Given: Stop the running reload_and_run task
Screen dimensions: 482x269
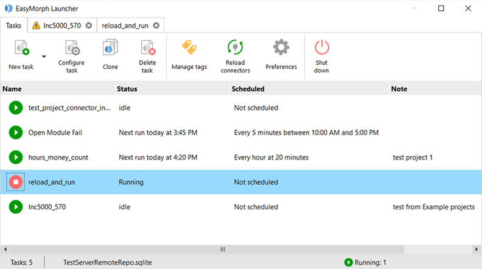Looking at the screenshot, I should 16,182.
